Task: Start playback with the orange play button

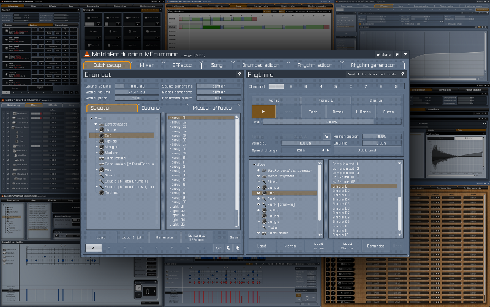Action: click(263, 112)
